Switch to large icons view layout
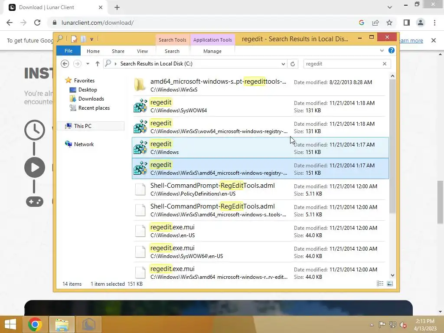Image resolution: width=444 pixels, height=333 pixels. (x=390, y=284)
